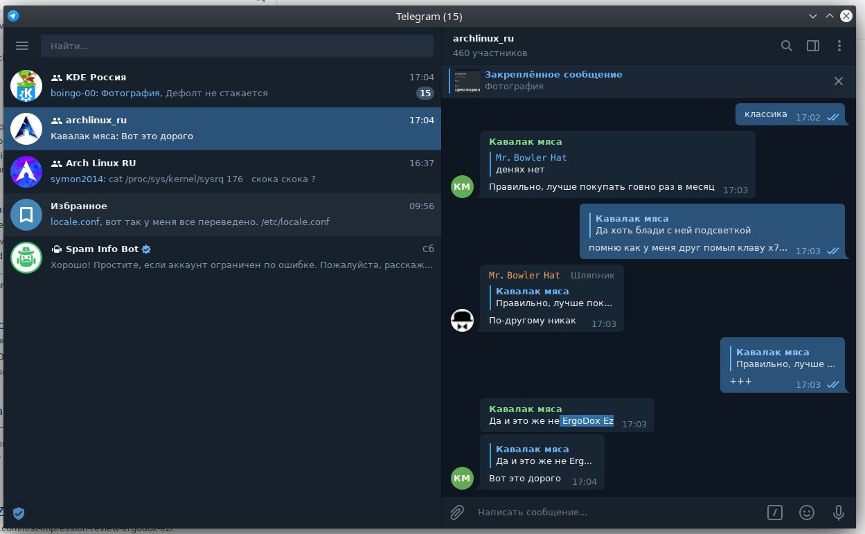Open the KDE Россия chat
Image resolution: width=865 pixels, height=534 pixels.
pos(222,86)
